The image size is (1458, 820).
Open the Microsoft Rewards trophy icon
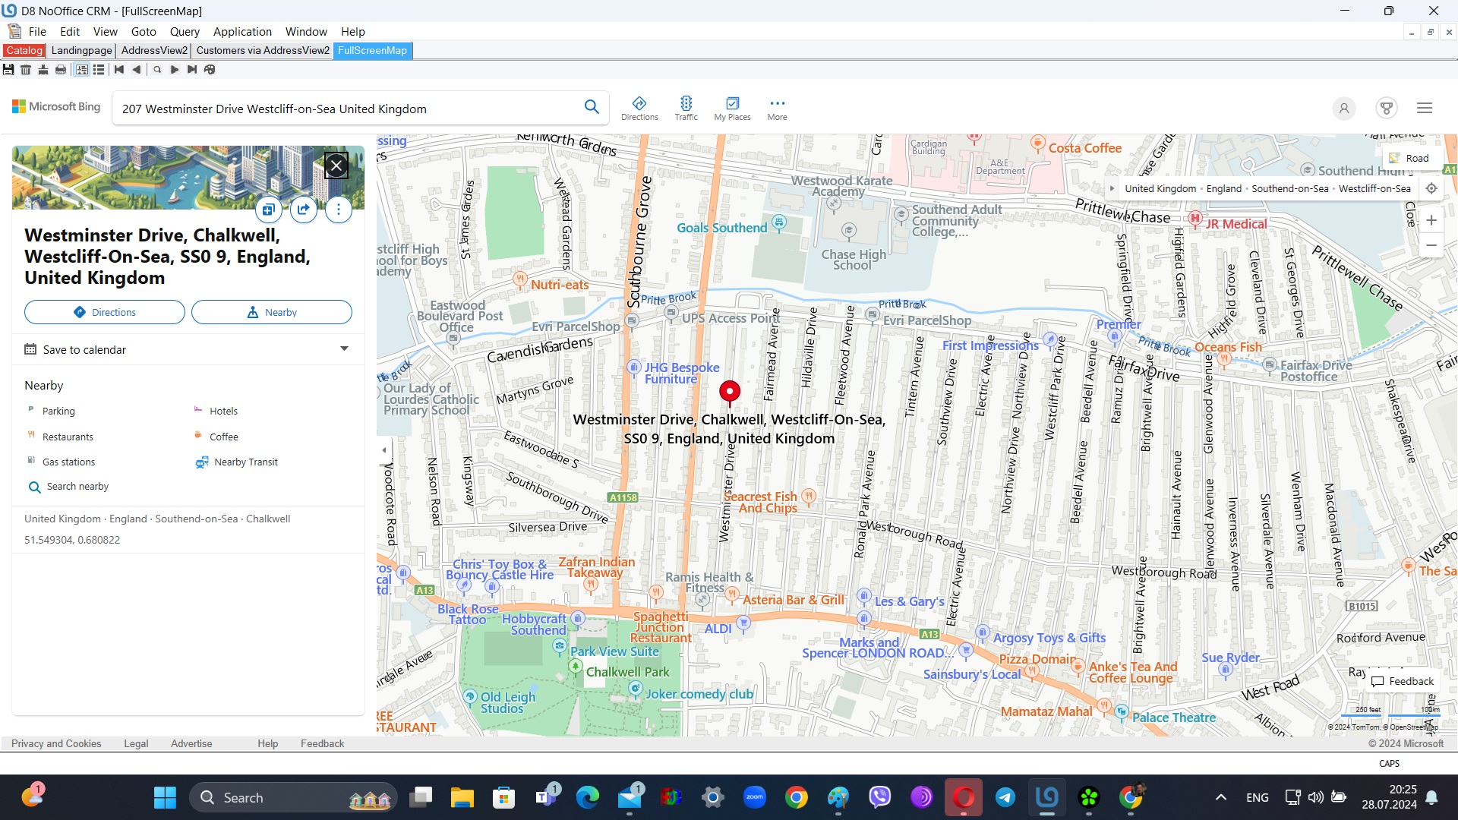1387,108
